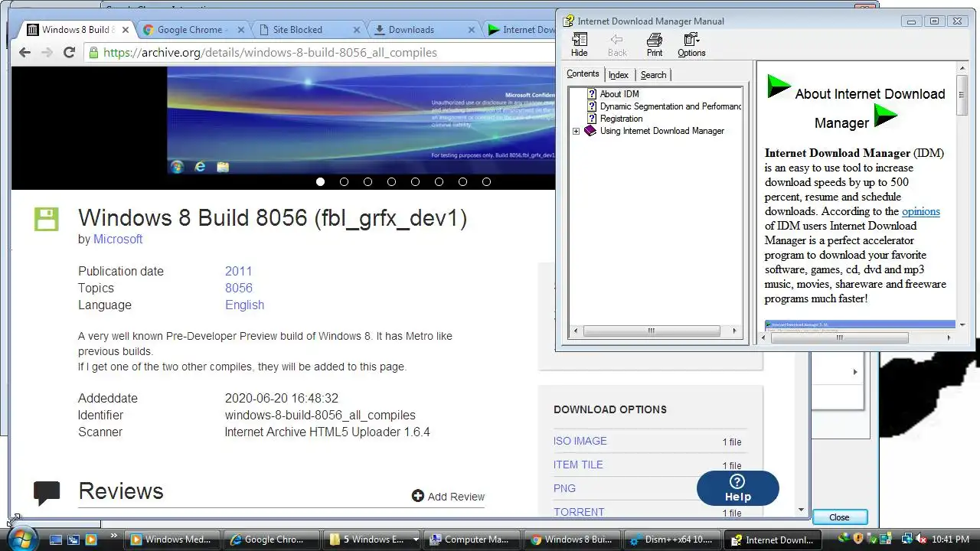This screenshot has width=980, height=551.
Task: Close the Downloads browser tab
Action: point(472,30)
